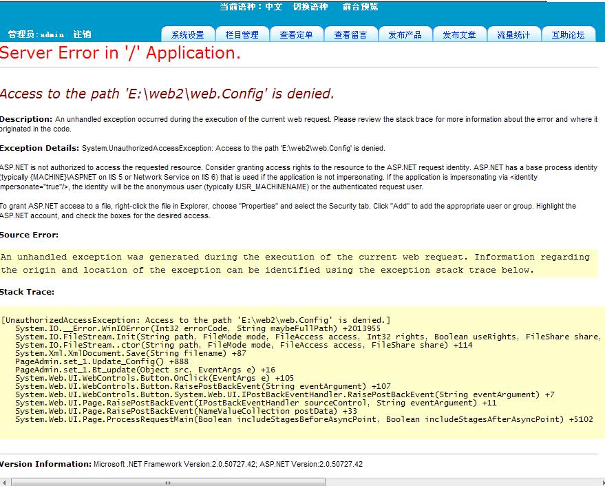View the 流量统计 tab
Screen dimensions: 605x486
pos(513,34)
